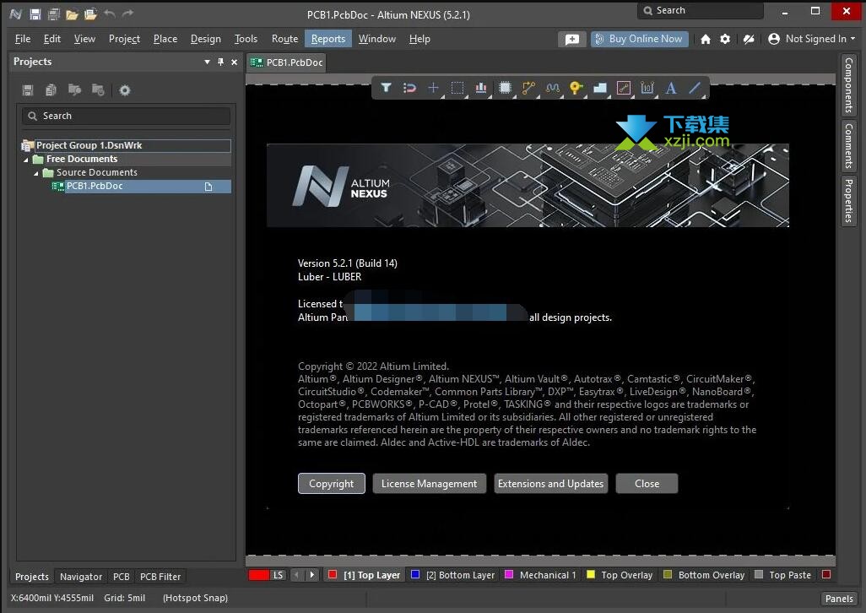866x613 pixels.
Task: Click the Projects panel folder search icon
Action: click(74, 90)
